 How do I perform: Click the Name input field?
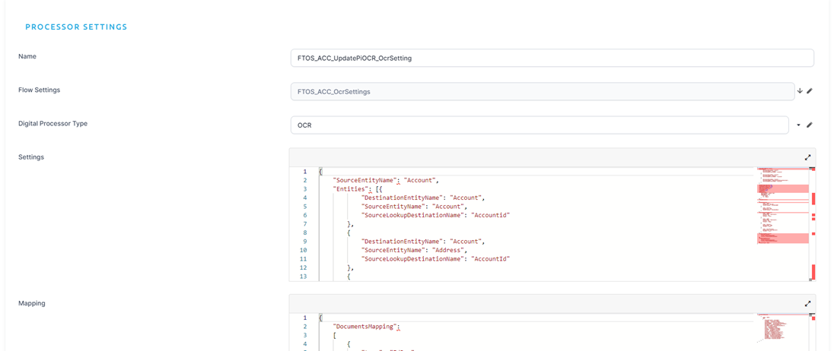(552, 58)
